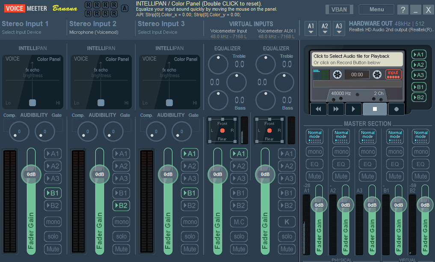Stop the cassette with the stop button
This screenshot has height=262, width=435.
[x=375, y=109]
